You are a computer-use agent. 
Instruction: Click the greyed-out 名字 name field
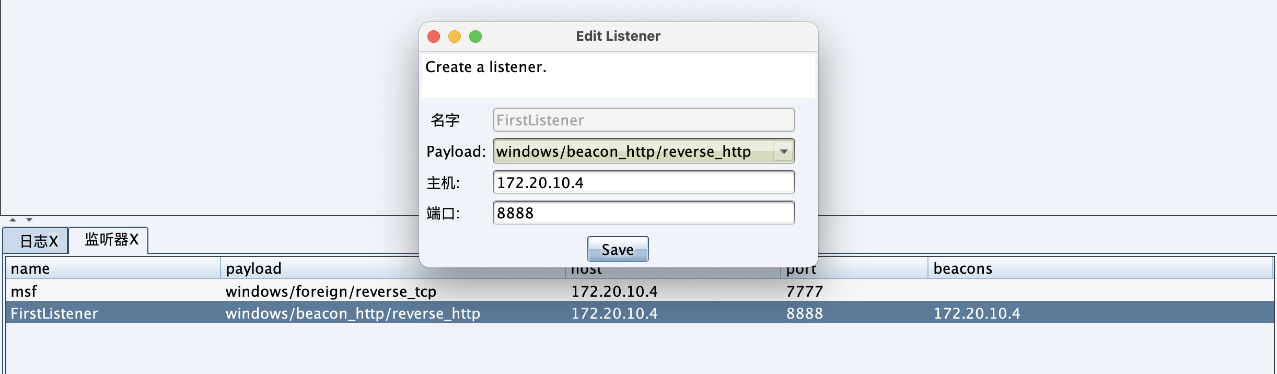coord(644,120)
